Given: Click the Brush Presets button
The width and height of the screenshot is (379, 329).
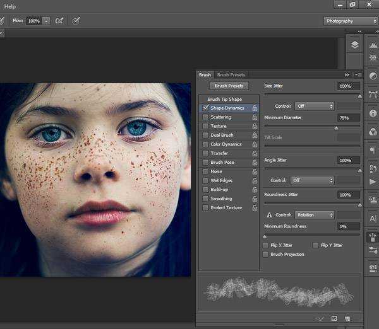Looking at the screenshot, I should click(x=229, y=86).
